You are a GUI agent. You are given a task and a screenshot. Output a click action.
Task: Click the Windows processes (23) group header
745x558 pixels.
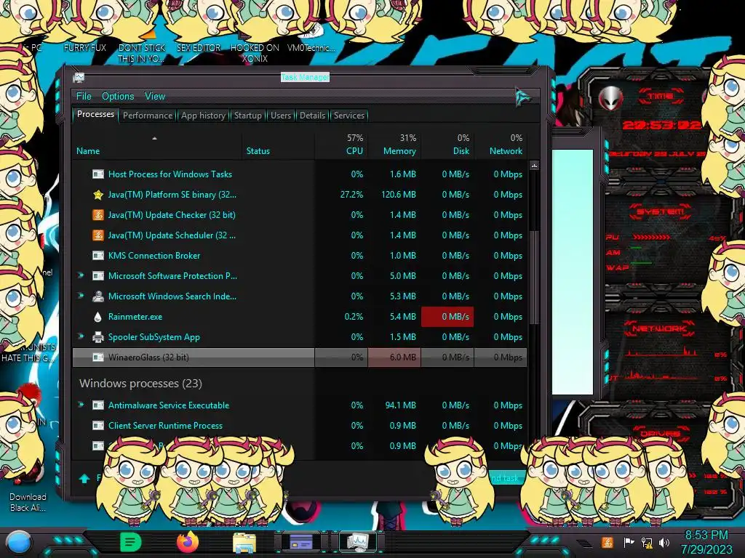(x=140, y=384)
